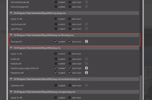The height and width of the screenshot is (100, 152).
Task: Click info icon for Substance.mll
Action: pos(86,85)
